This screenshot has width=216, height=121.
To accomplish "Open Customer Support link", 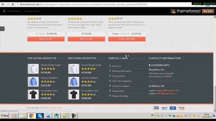I will point(121,86).
